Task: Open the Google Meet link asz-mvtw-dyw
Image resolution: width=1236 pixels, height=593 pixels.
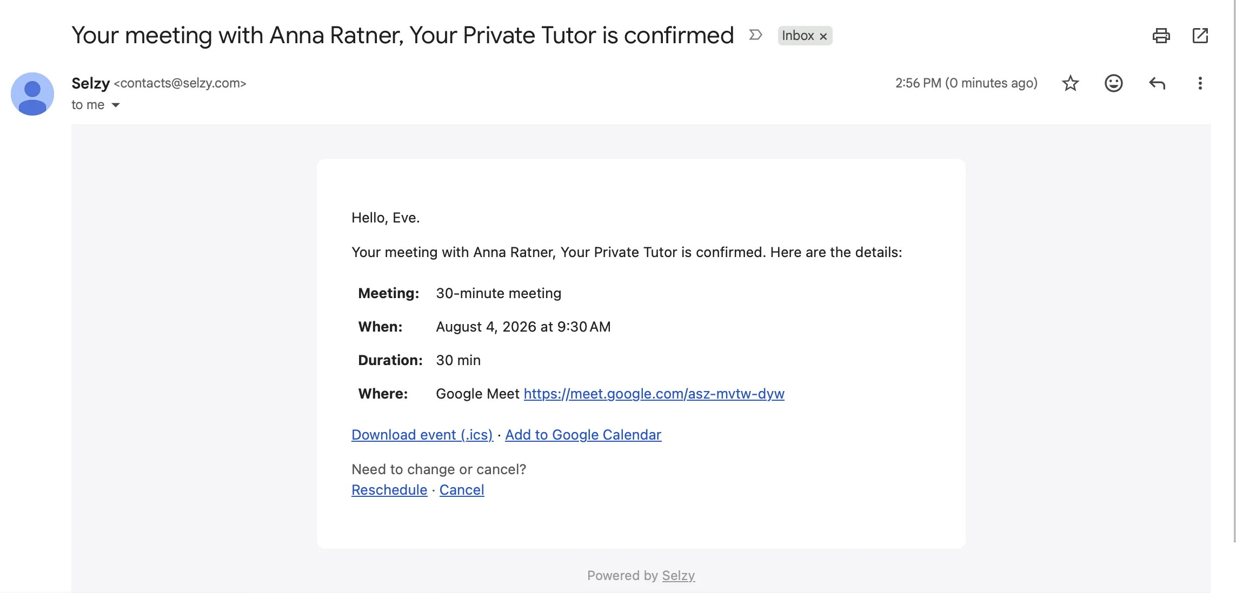Action: click(x=654, y=394)
